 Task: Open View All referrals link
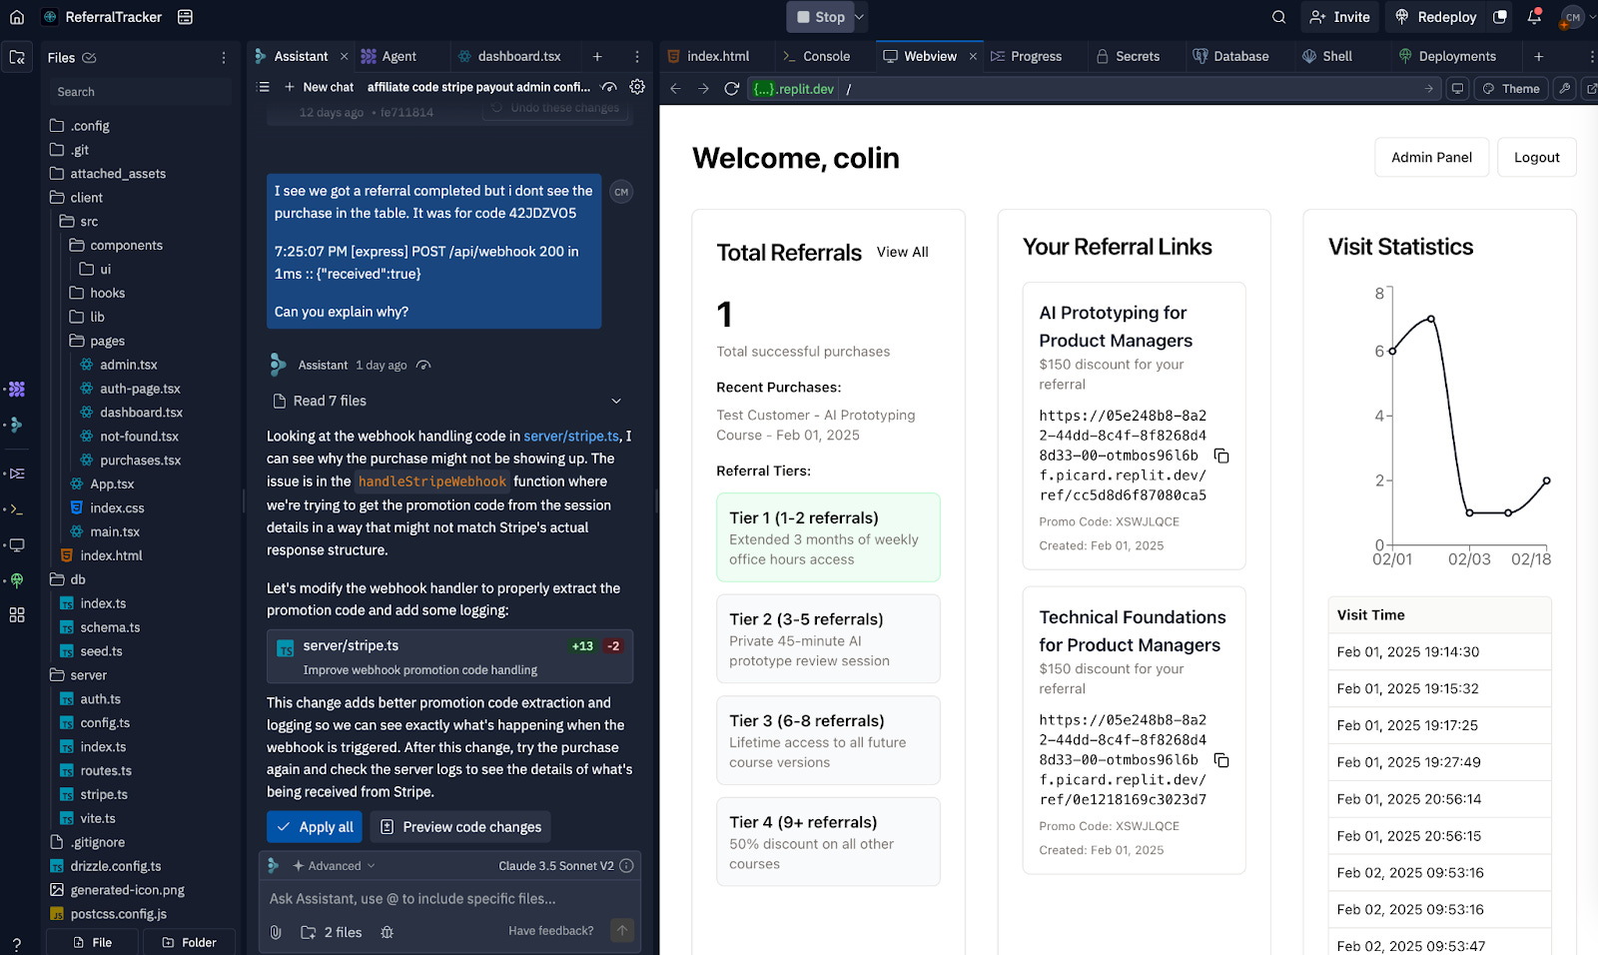coord(902,253)
